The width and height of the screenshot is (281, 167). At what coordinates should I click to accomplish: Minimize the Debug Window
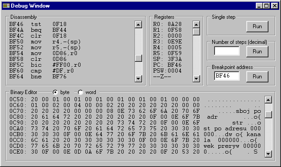coord(259,6)
